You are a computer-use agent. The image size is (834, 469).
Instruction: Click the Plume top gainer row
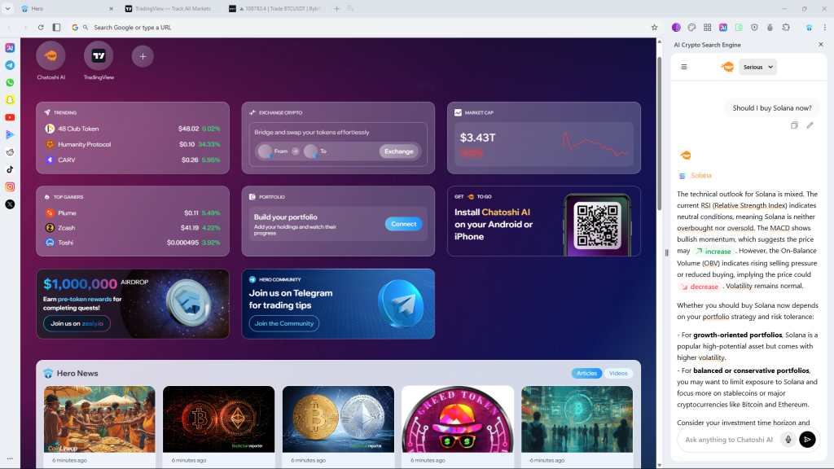click(133, 213)
